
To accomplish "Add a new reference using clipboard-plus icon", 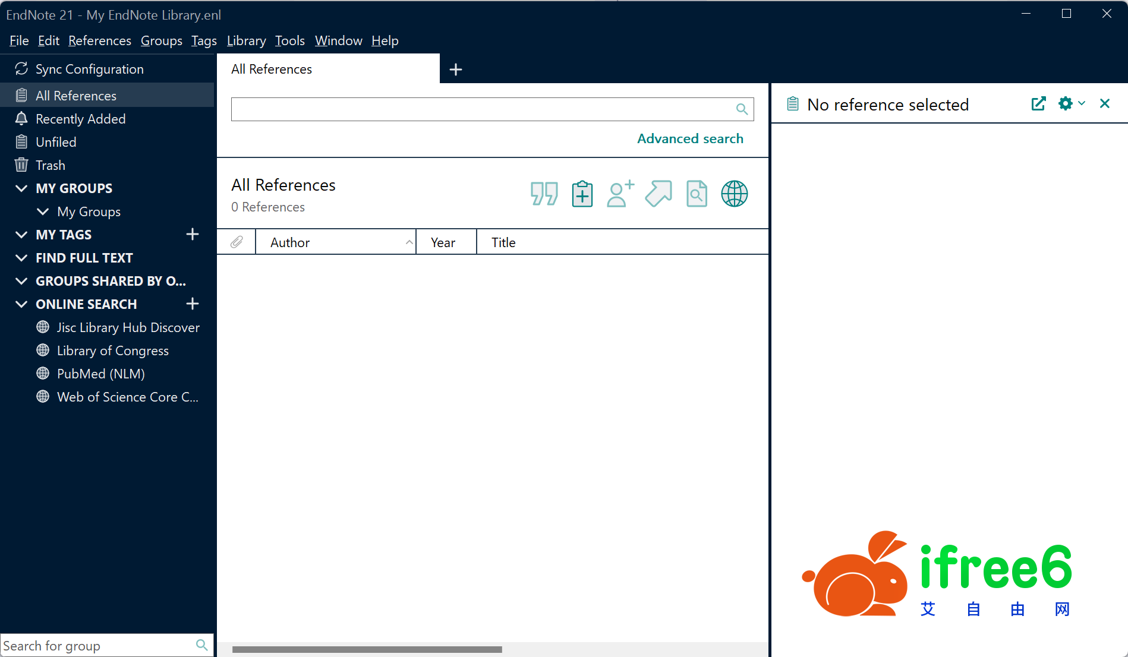I will coord(582,194).
